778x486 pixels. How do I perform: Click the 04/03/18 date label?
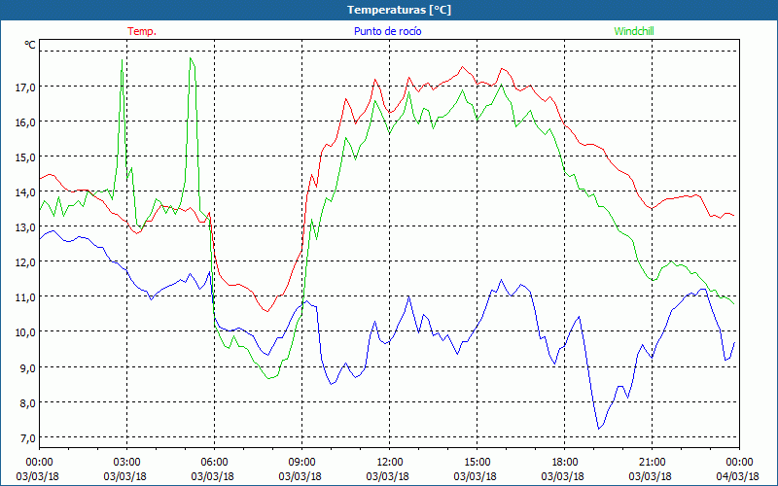(738, 476)
